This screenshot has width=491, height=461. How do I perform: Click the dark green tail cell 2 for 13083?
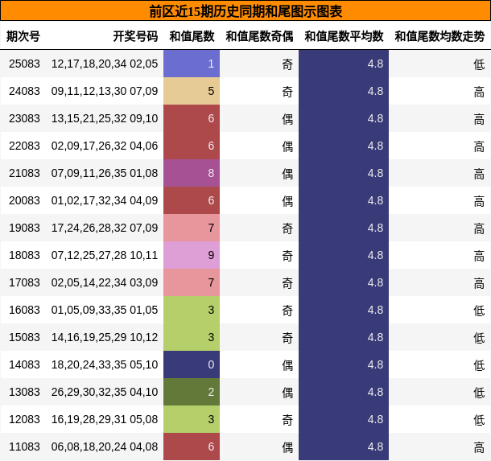[192, 392]
